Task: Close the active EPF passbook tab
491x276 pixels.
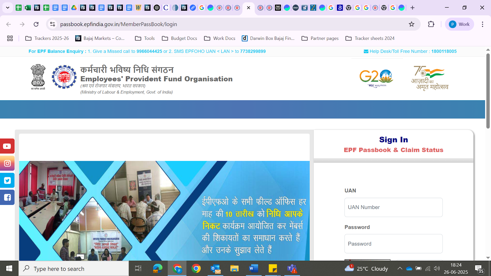Action: tap(249, 8)
